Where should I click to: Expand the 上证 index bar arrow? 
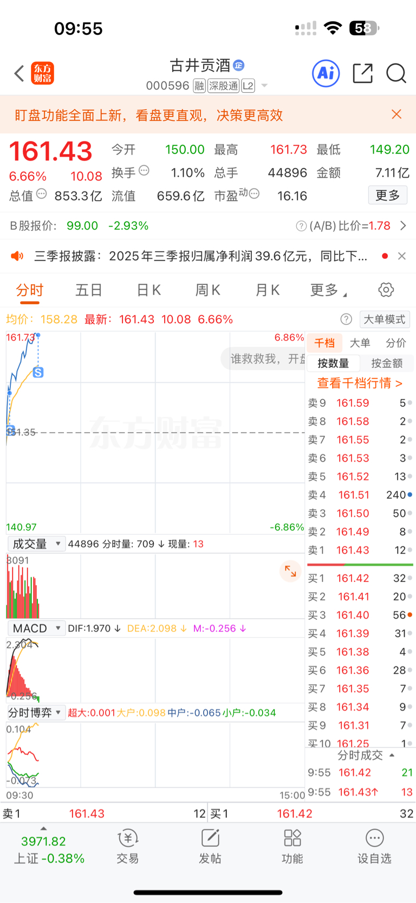[x=43, y=828]
